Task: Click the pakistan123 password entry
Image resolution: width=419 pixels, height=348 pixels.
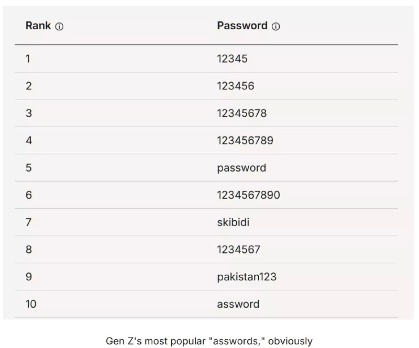Action: (247, 277)
